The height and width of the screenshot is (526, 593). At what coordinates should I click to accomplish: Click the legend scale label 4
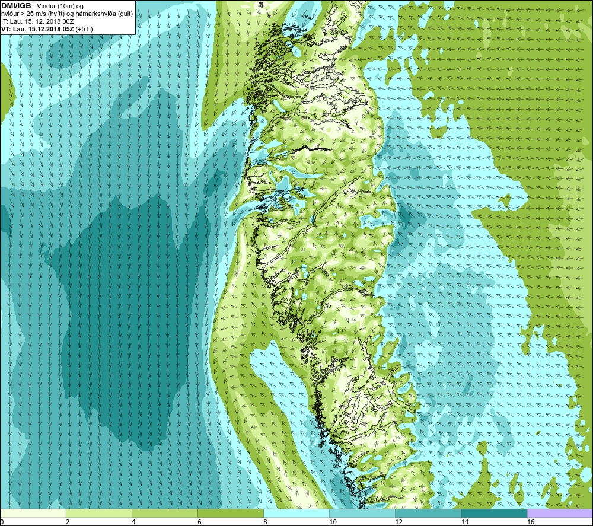tap(133, 522)
